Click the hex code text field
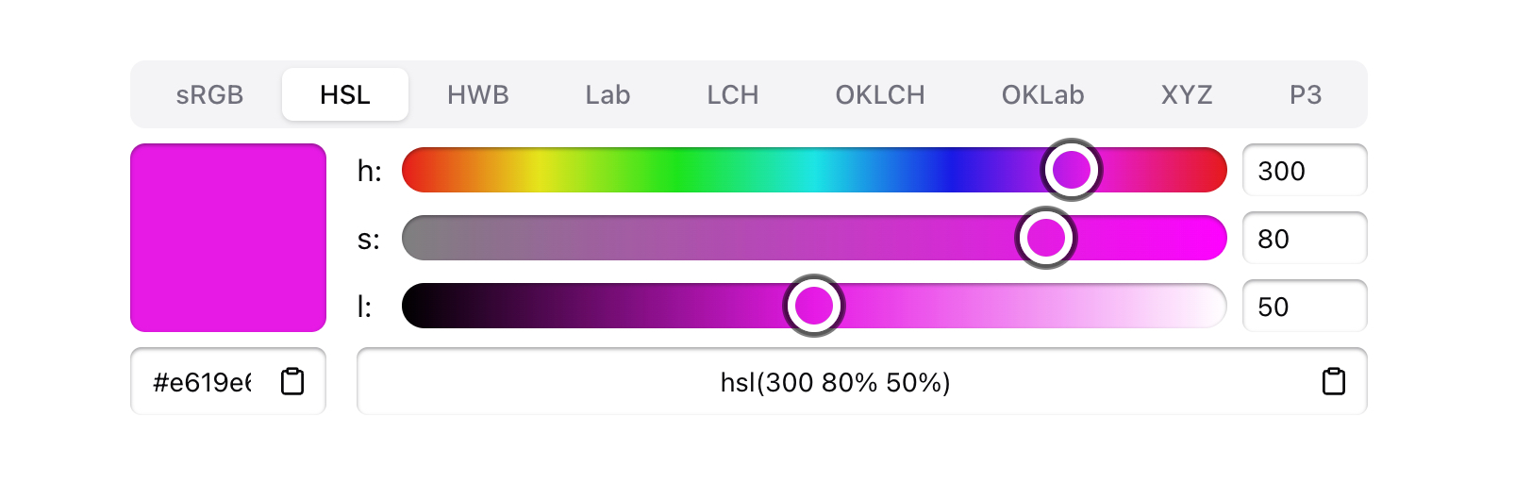The image size is (1515, 483). coord(203,382)
